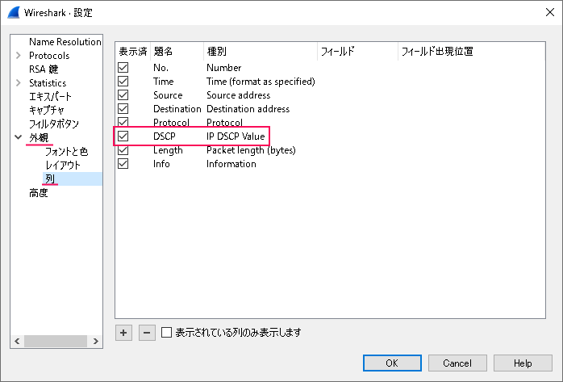The width and height of the screenshot is (563, 382).
Task: Select フィルタボタン in the tree
Action: coord(54,124)
